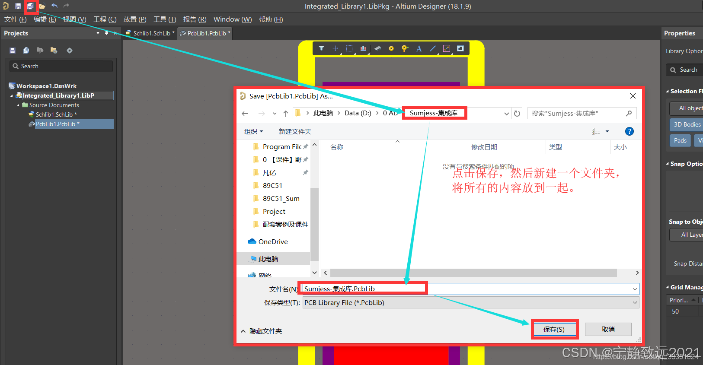This screenshot has width=703, height=365.
Task: Select the place via tool
Action: tap(405, 48)
